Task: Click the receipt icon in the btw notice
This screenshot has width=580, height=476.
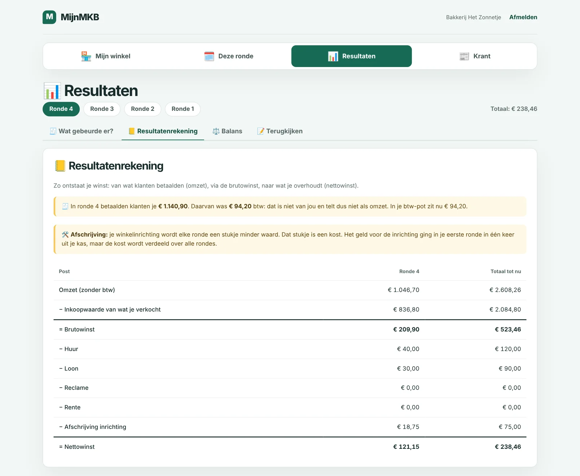Action: [65, 206]
